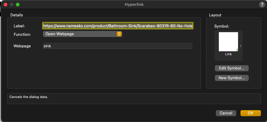Click the green zoom window button
267x122 pixels.
[18, 5]
